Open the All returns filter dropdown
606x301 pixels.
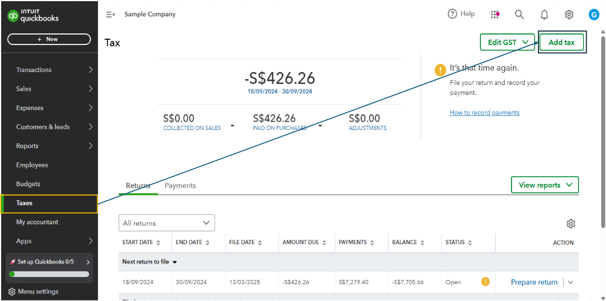coord(167,223)
